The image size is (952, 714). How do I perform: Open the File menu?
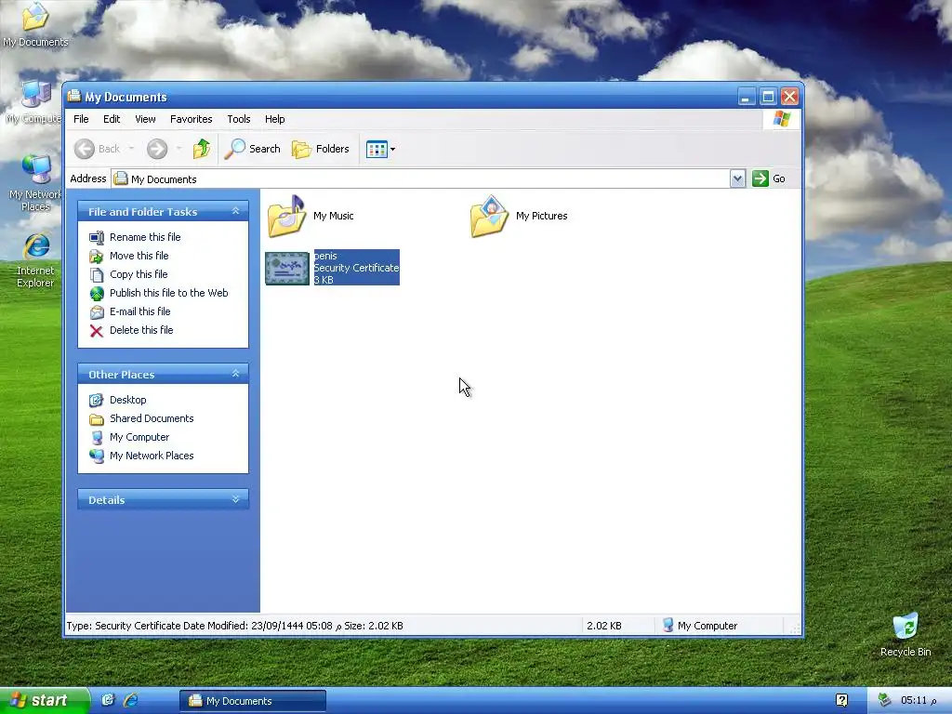point(81,119)
